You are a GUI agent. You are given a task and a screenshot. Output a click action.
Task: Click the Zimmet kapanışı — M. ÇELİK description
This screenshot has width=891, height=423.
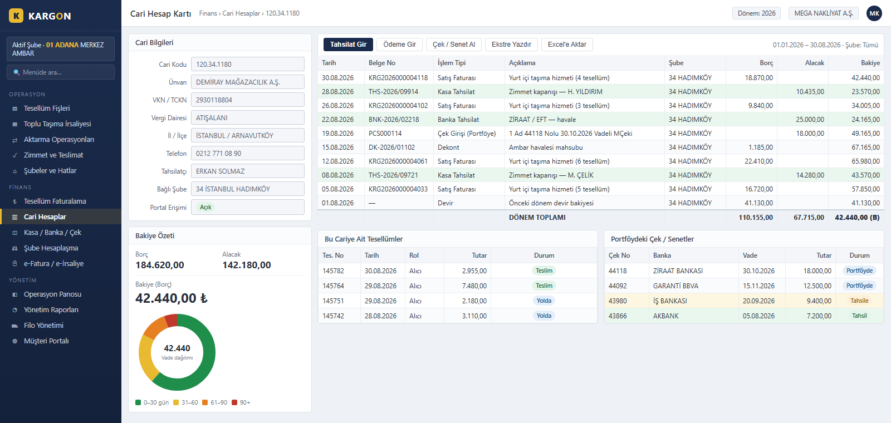click(551, 175)
